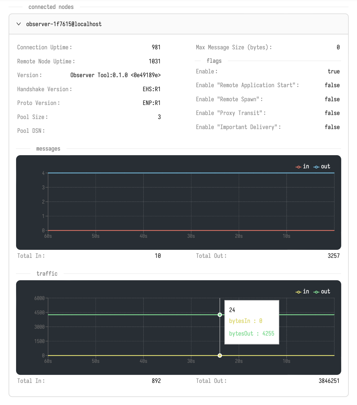
Task: Click the 'false' value for Proxy Transit
Action: coord(332,113)
